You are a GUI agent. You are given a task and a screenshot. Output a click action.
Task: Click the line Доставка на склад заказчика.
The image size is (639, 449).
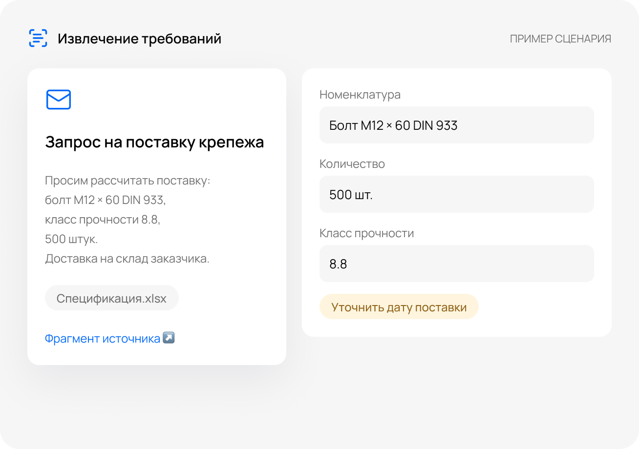127,259
